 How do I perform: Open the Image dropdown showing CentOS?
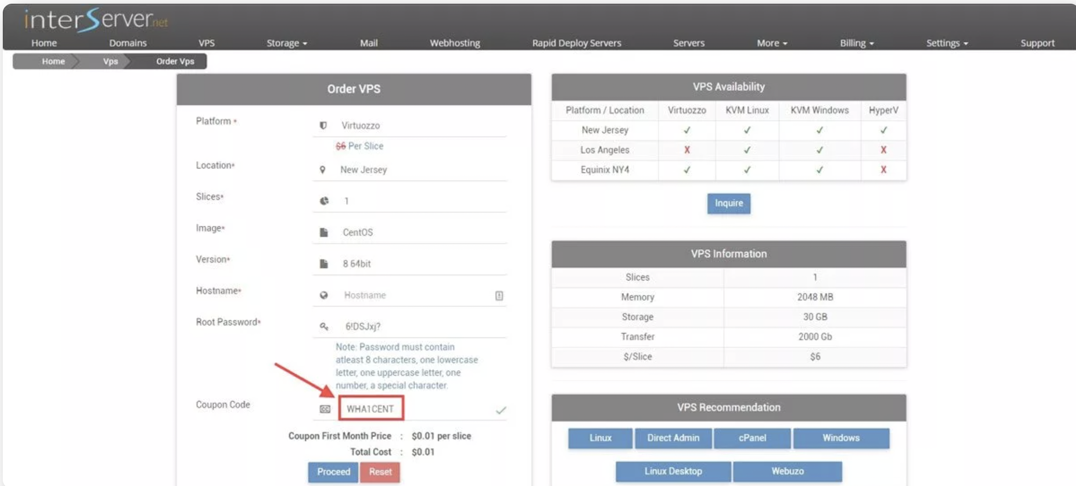click(x=409, y=232)
